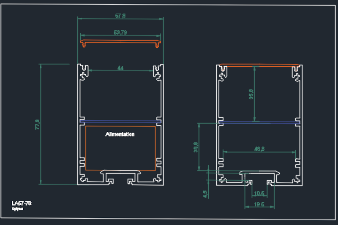Click the 44 inner opening dimension
Image resolution: width=338 pixels, height=225 pixels.
(120, 68)
